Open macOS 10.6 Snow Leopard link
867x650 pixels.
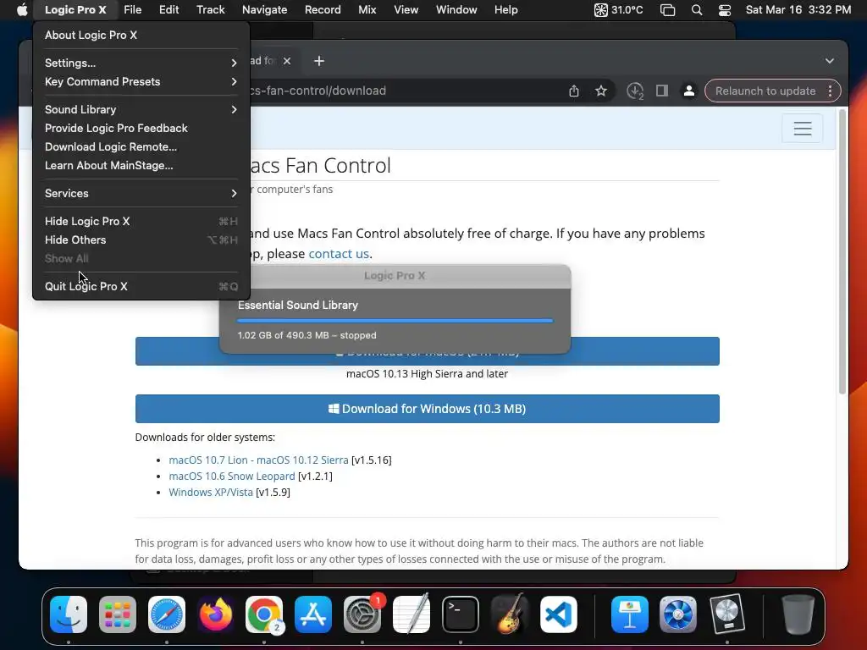click(232, 476)
